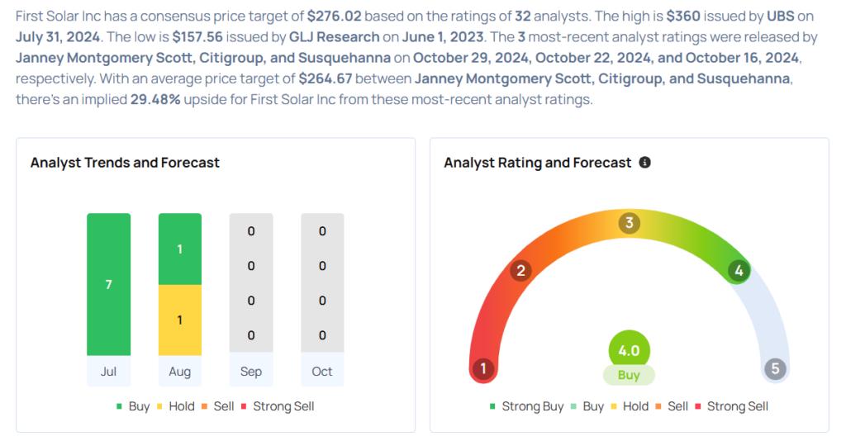Screen dimensions: 846x441
Task: Click gauge marker number 2
Action: (520, 270)
